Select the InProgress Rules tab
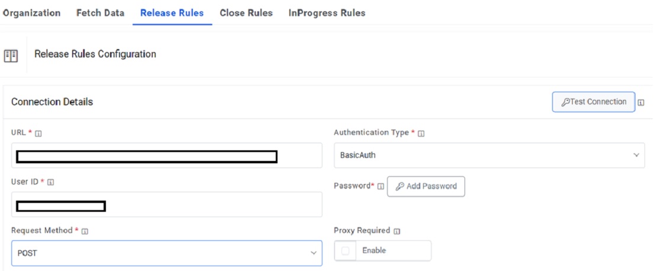 pyautogui.click(x=327, y=13)
